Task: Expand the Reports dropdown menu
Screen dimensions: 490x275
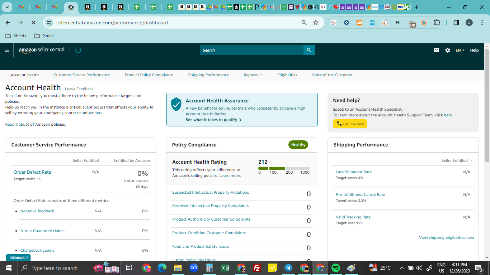Action: pos(253,75)
